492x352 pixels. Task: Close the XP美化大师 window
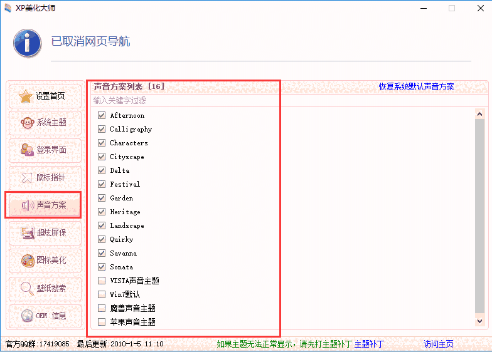click(x=481, y=8)
